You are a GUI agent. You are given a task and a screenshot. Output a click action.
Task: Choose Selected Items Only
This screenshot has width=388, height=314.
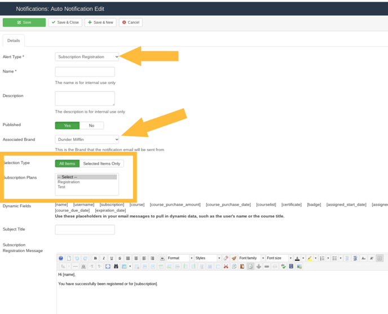tap(102, 163)
